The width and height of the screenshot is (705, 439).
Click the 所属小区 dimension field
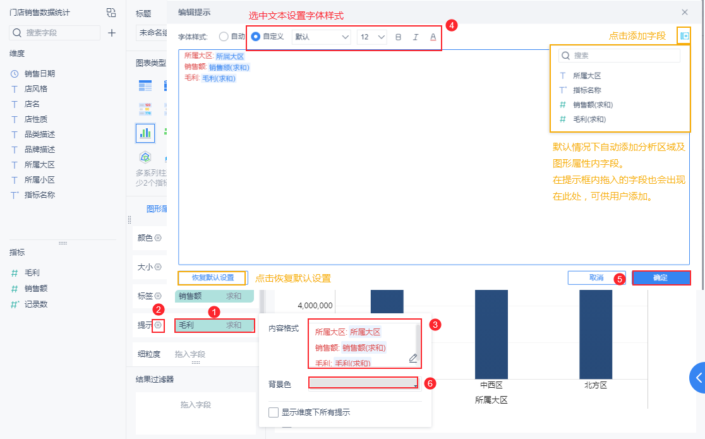click(40, 180)
